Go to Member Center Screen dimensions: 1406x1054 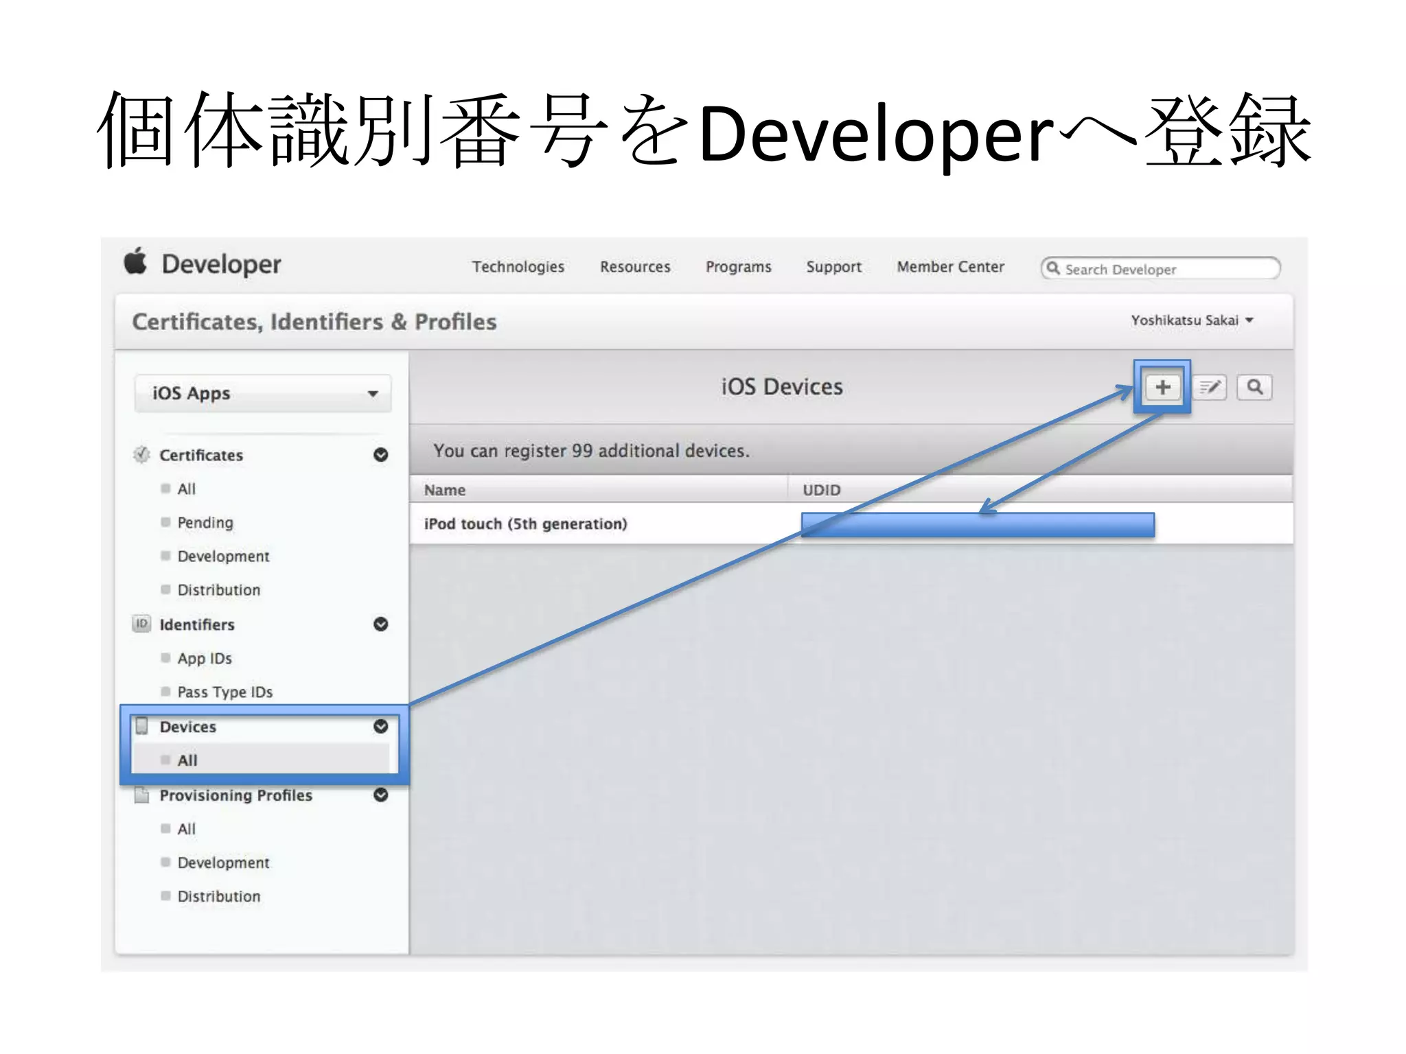pos(951,267)
